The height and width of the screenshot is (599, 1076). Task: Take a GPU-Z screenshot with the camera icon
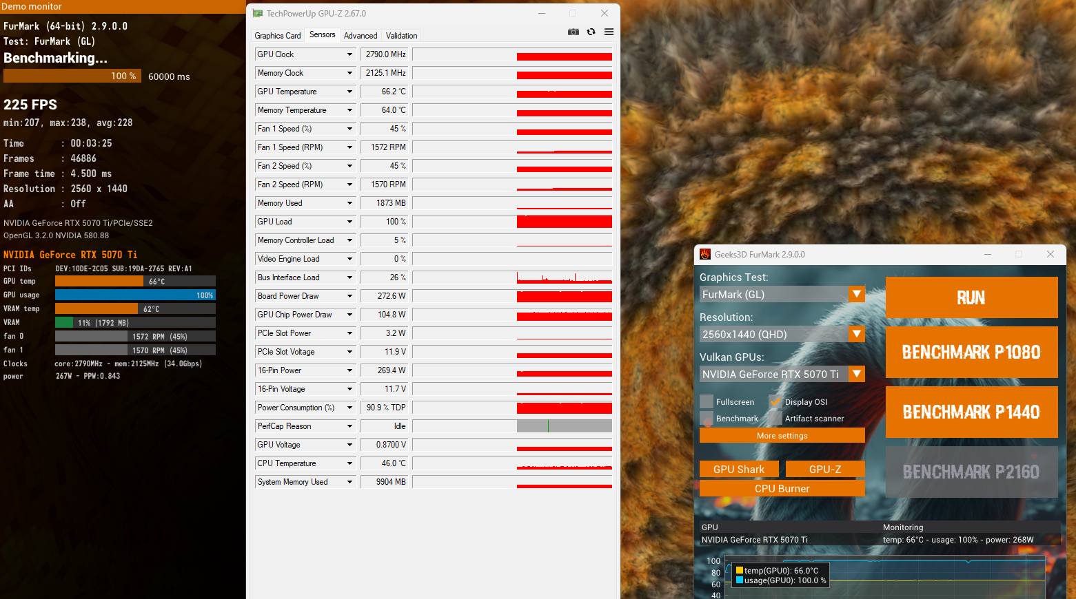[573, 32]
